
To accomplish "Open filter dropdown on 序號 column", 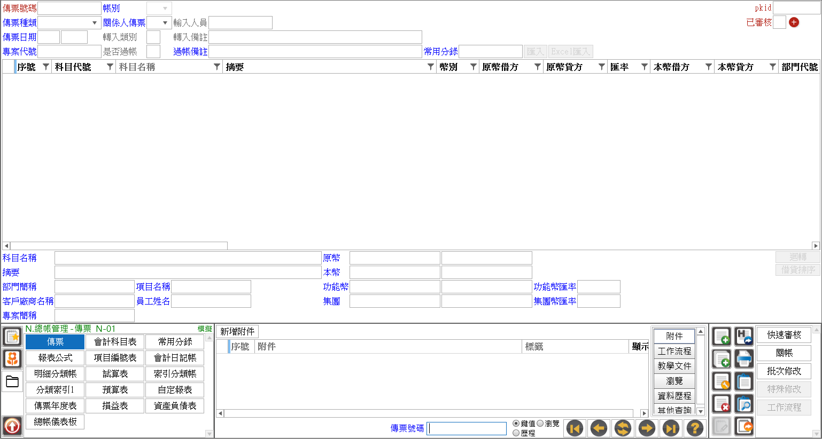I will click(x=46, y=67).
